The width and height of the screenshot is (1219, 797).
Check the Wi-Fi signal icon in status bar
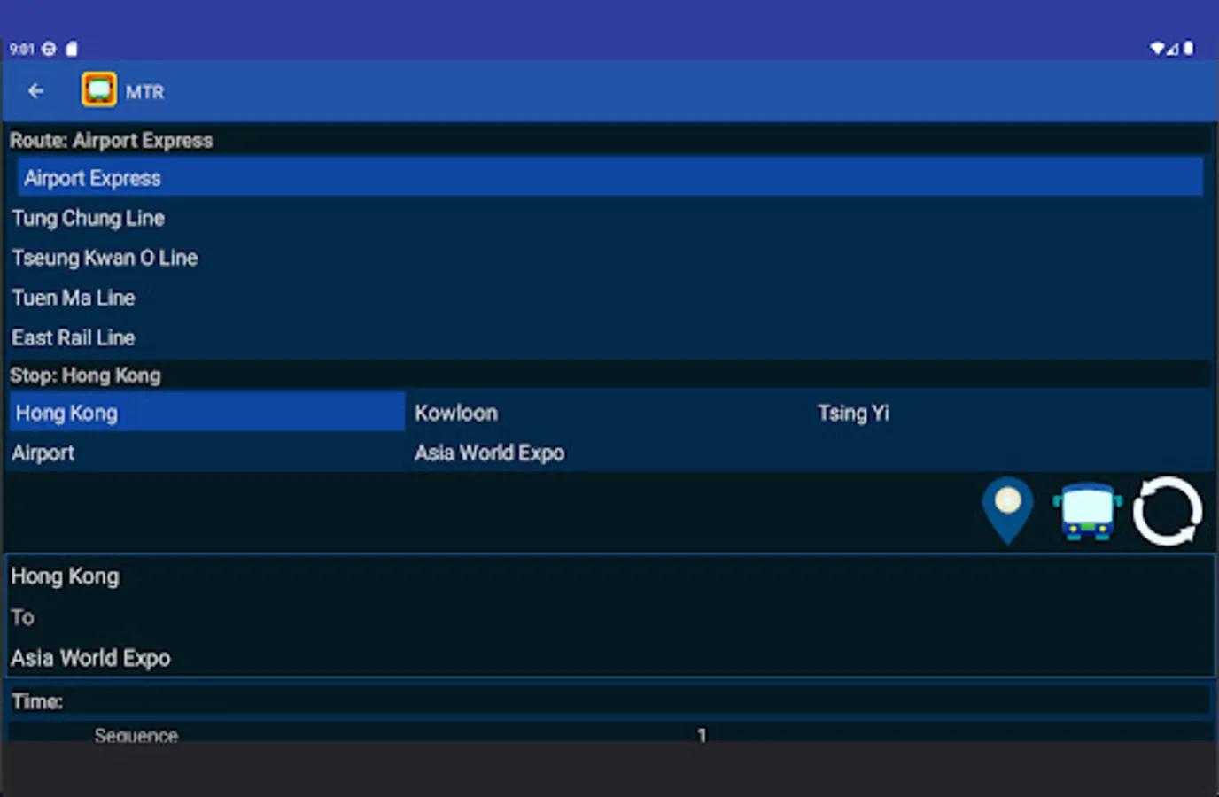pyautogui.click(x=1157, y=49)
